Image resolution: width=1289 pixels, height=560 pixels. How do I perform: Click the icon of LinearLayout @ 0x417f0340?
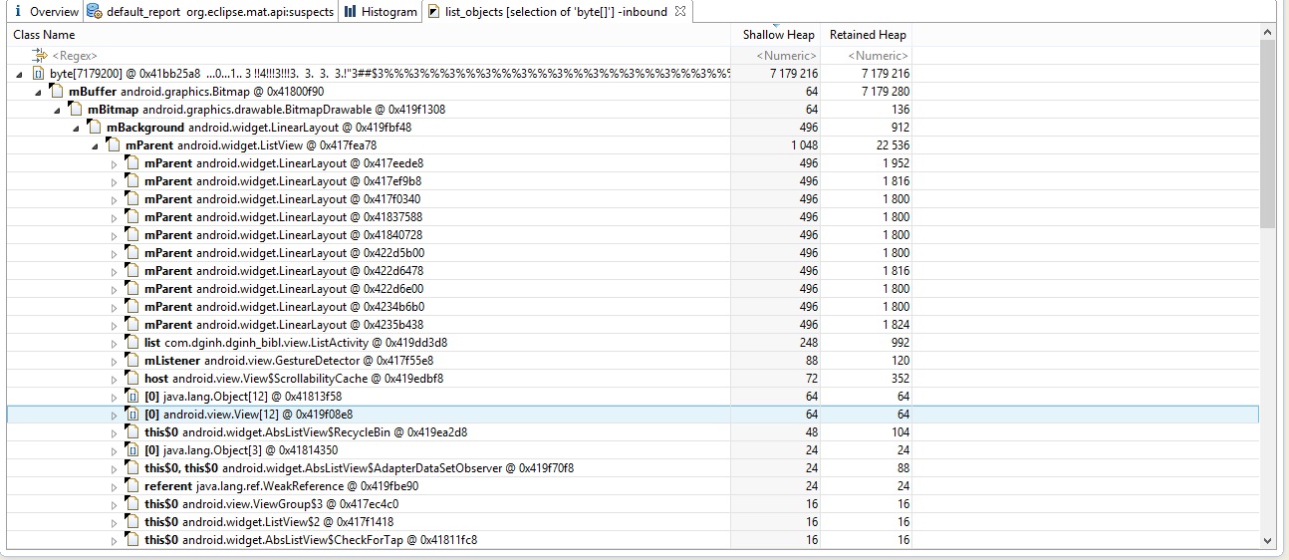[x=132, y=199]
